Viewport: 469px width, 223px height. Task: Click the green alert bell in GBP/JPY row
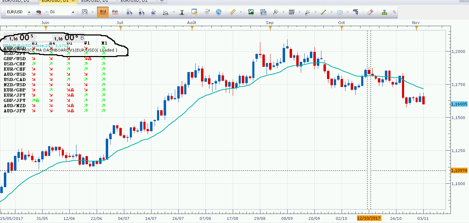[x=37, y=100]
